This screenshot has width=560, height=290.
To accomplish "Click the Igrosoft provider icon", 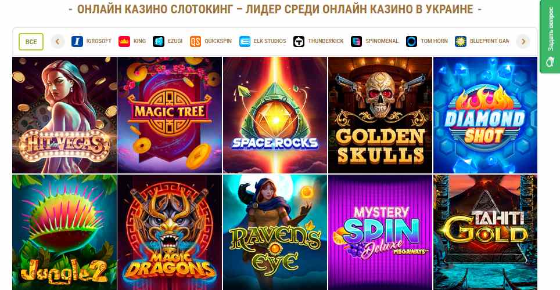I will pos(77,41).
